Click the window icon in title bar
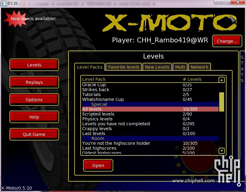 click(3, 3)
